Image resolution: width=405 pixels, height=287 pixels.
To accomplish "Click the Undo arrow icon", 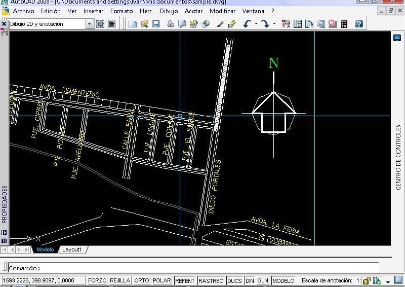I will (247, 24).
